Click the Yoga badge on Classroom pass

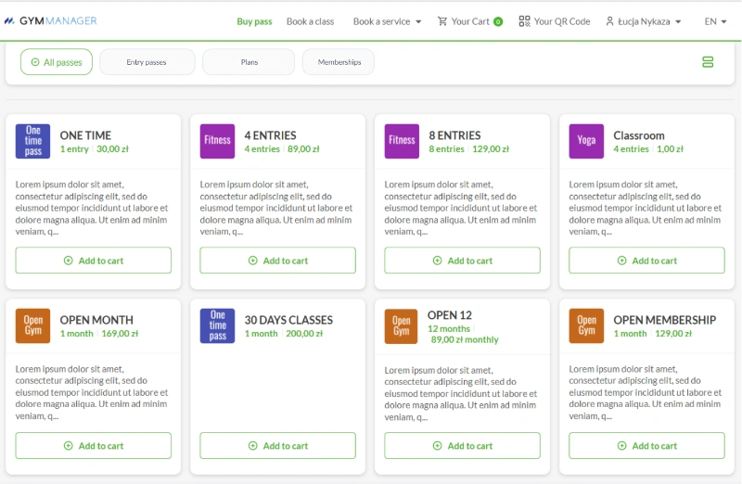[586, 141]
